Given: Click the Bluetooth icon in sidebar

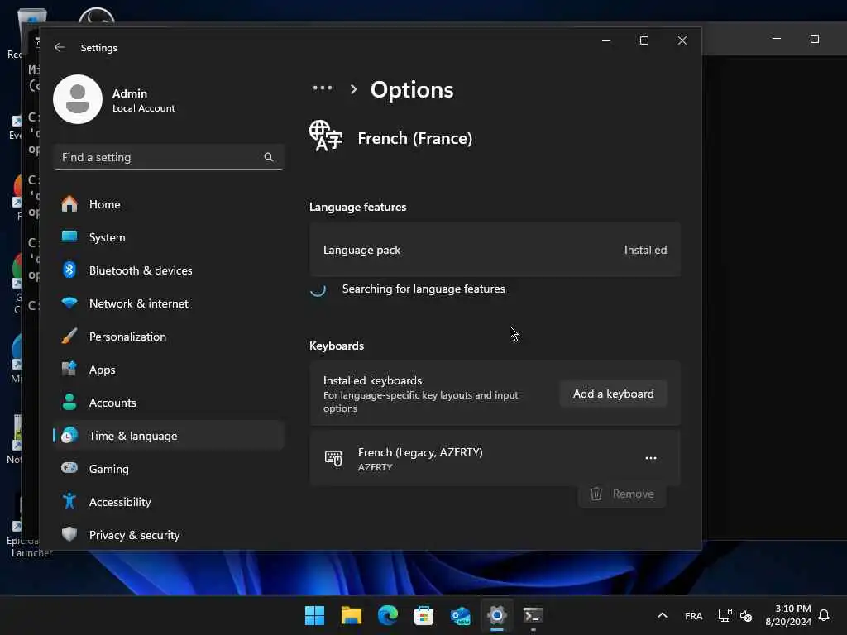Looking at the screenshot, I should click(69, 270).
